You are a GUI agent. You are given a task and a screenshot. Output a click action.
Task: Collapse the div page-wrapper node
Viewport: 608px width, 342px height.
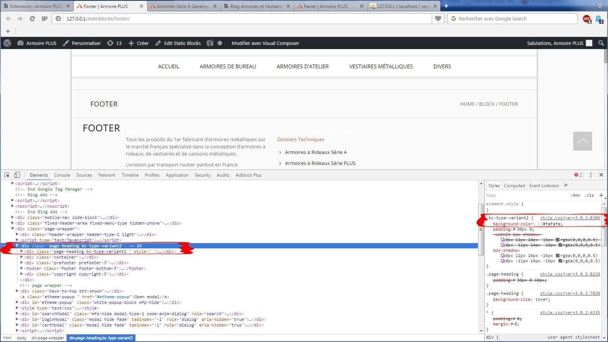[12, 229]
